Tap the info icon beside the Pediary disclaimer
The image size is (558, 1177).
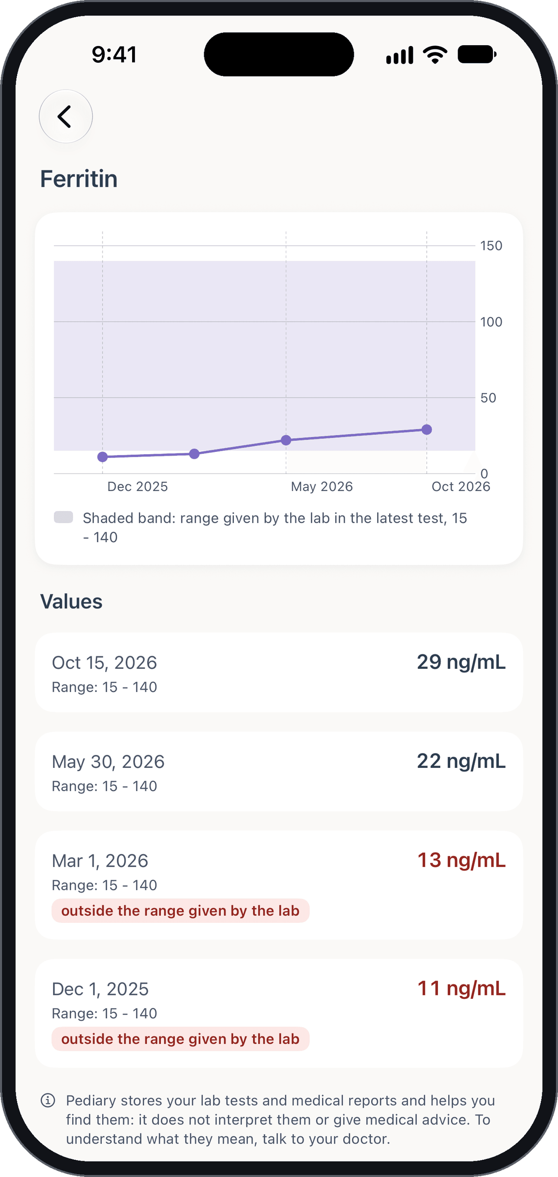(x=48, y=1100)
